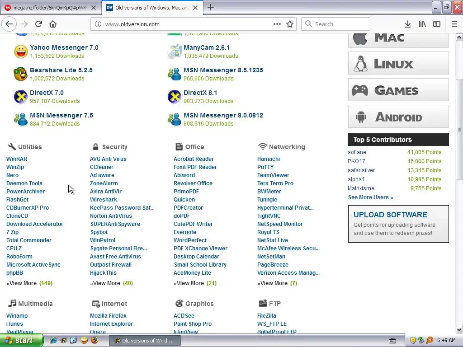
Task: Select Old versions taskbar window button
Action: coord(145,341)
